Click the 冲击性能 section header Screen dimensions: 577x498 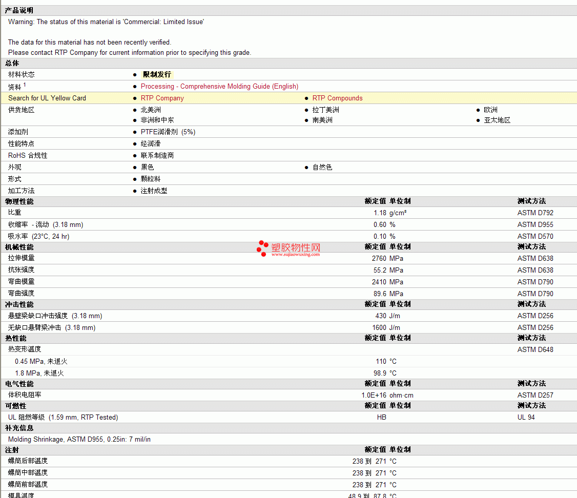click(19, 304)
